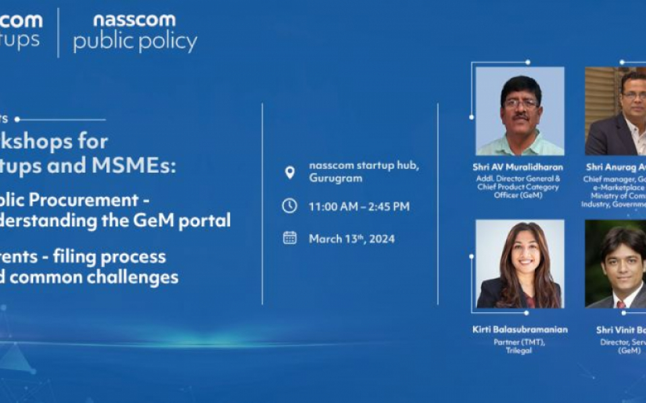Click the 'Shri Vinit' speaker name
This screenshot has width=646, height=403.
621,330
